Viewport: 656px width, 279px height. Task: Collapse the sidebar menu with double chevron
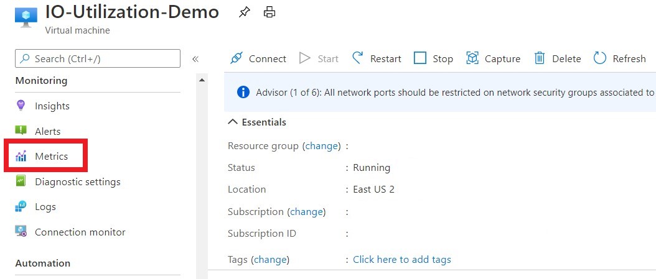click(x=195, y=59)
